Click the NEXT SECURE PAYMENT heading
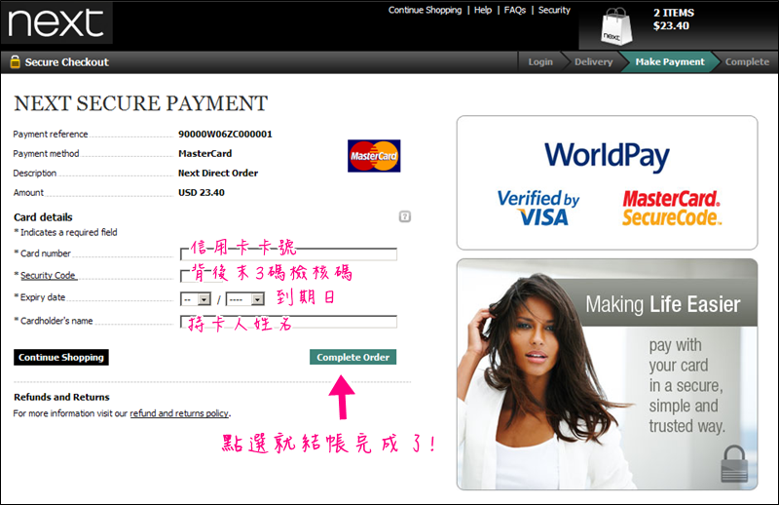779x505 pixels. tap(140, 103)
